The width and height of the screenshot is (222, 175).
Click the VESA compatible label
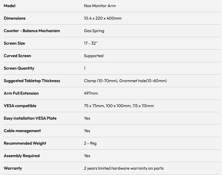point(20,106)
